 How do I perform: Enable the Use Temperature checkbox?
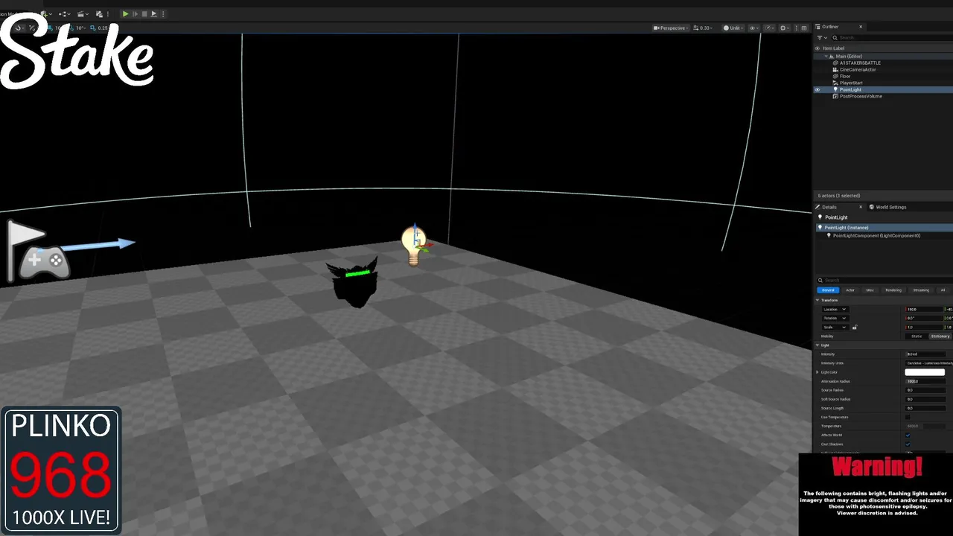[x=908, y=417]
